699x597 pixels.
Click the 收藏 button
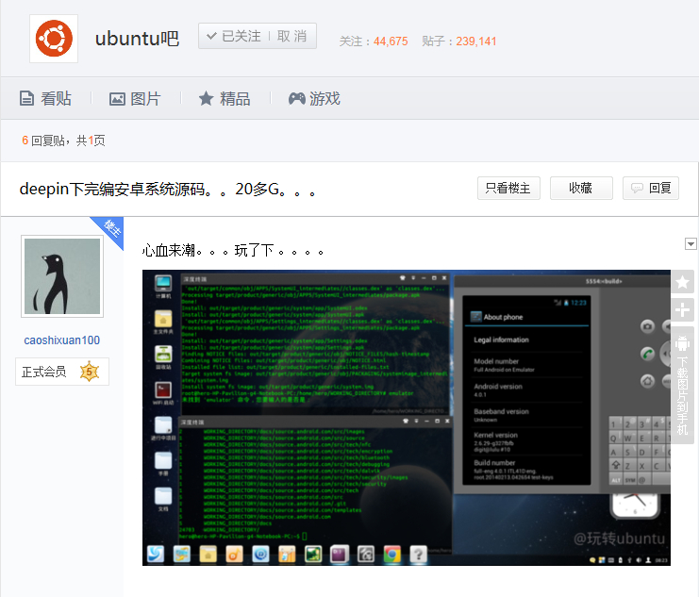581,188
